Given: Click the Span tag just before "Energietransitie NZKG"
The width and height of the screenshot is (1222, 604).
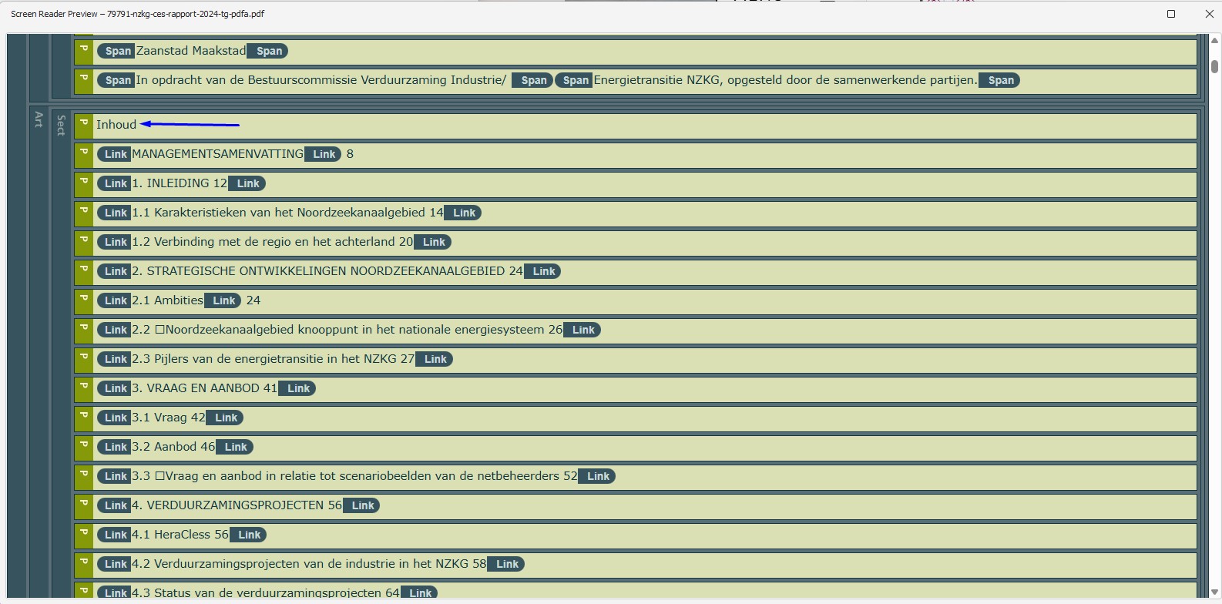Looking at the screenshot, I should pos(575,80).
